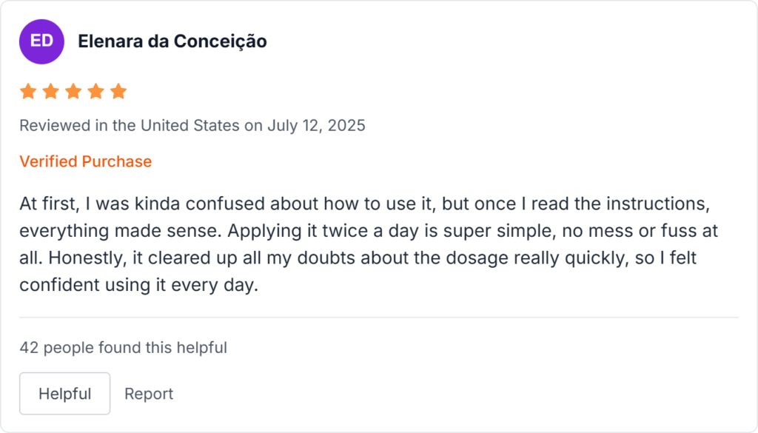758x433 pixels.
Task: Click the first rating star
Action: point(28,92)
